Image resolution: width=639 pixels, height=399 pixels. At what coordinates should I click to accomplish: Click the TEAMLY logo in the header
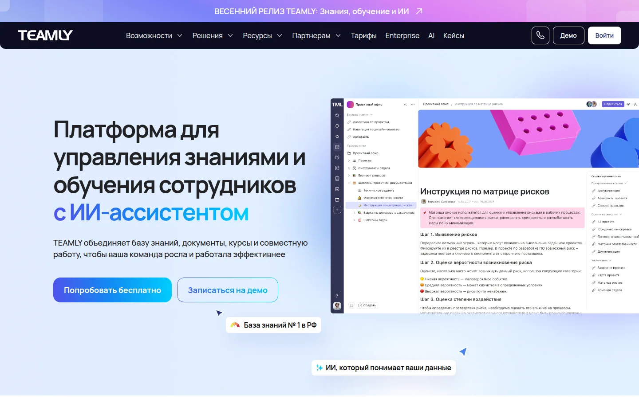click(45, 35)
